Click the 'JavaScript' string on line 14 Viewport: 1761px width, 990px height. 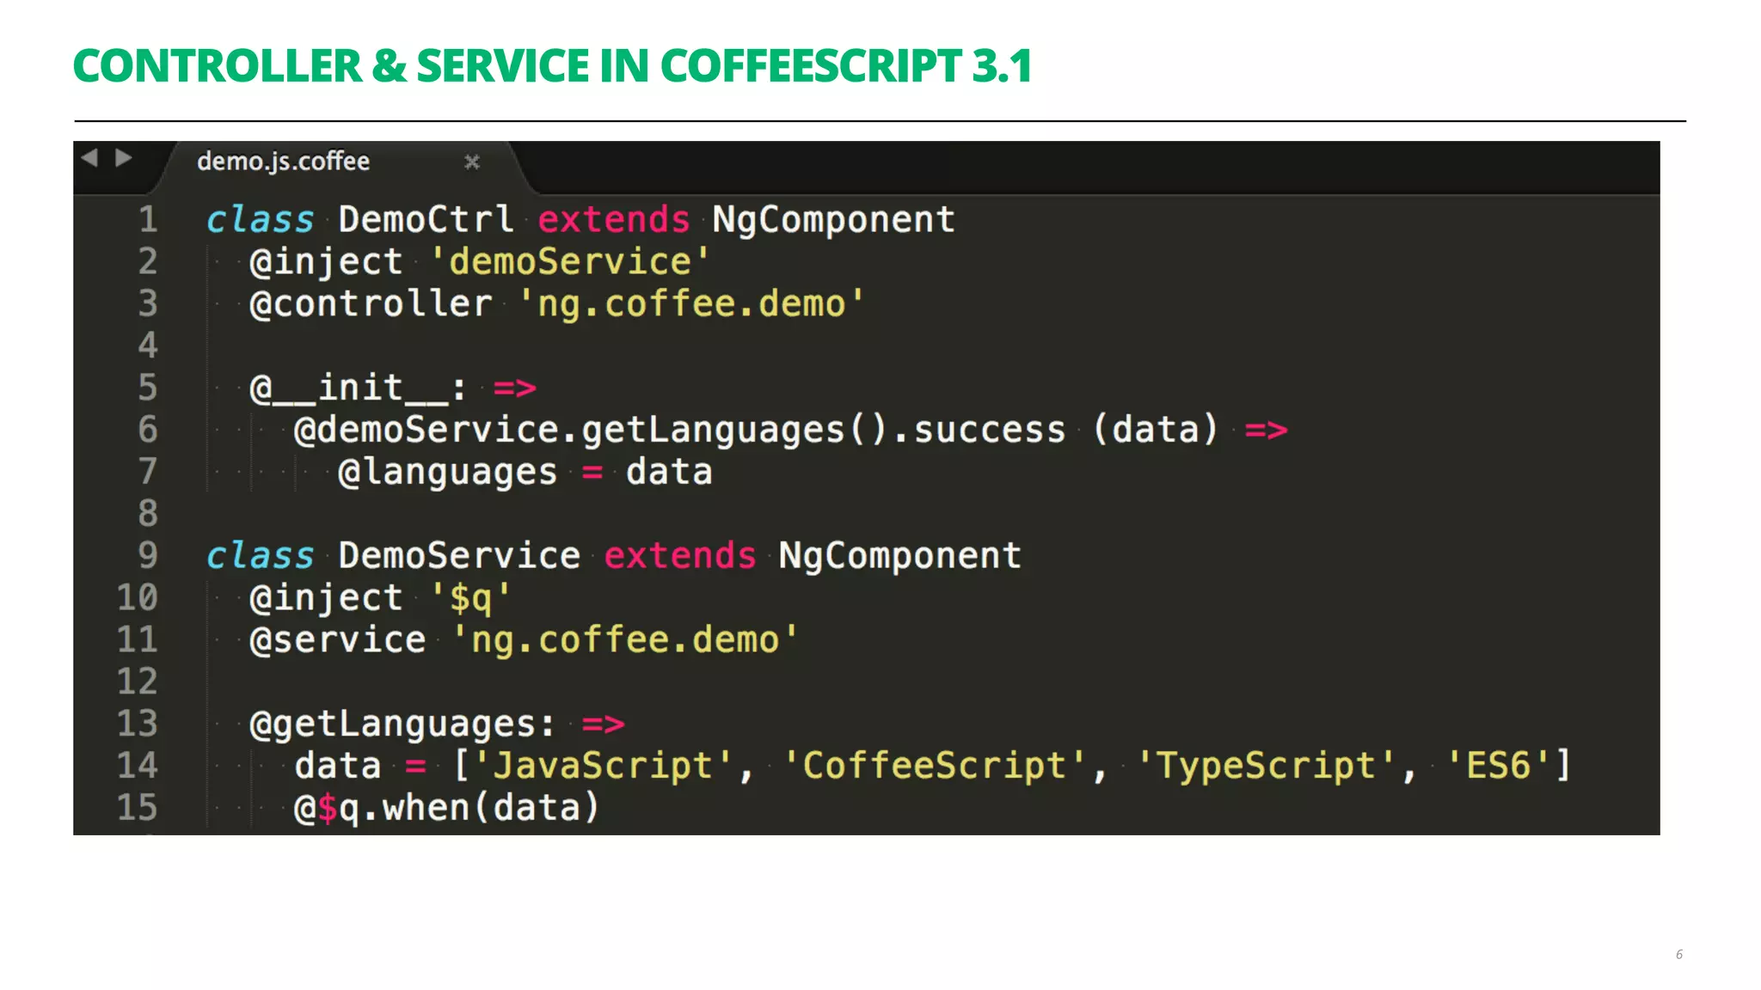[602, 766]
